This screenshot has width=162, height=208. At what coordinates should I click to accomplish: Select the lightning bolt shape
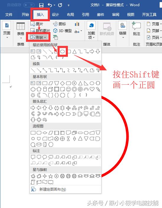(x=98, y=89)
